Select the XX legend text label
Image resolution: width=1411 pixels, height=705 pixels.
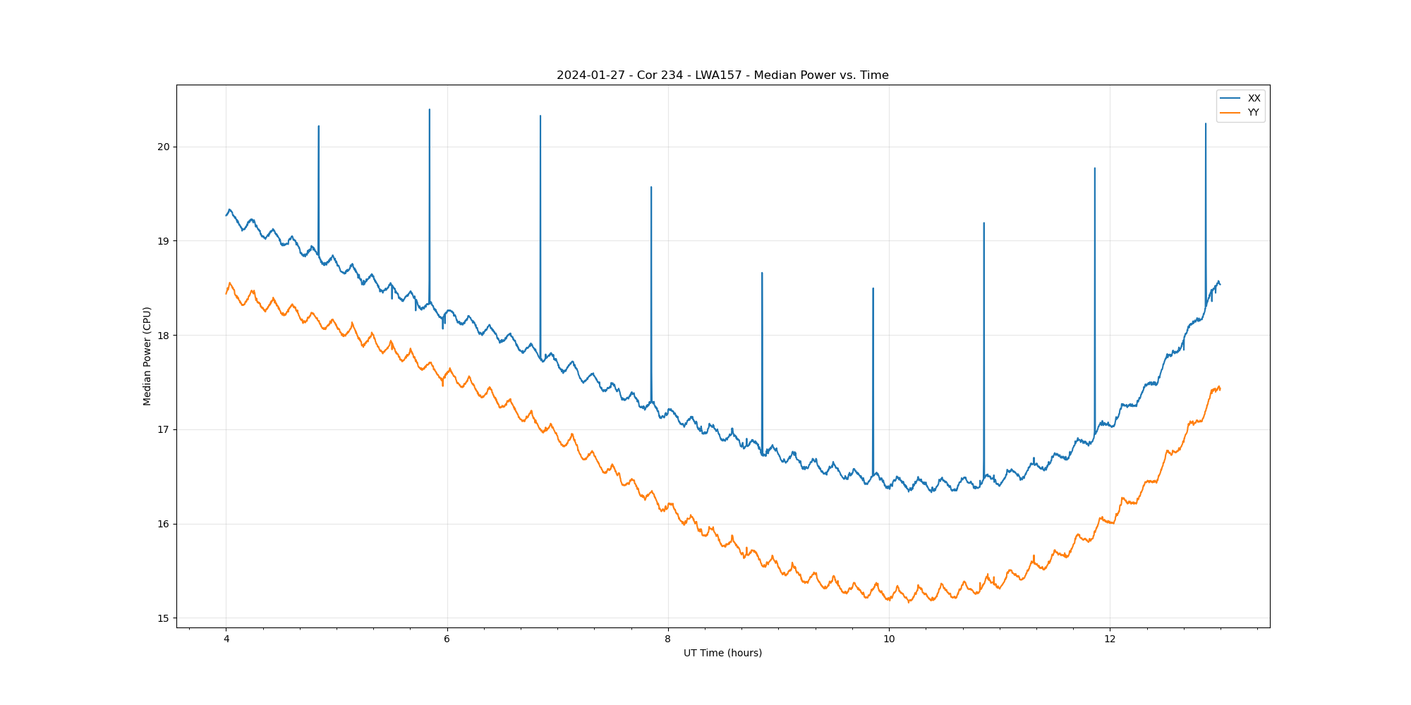point(1254,98)
